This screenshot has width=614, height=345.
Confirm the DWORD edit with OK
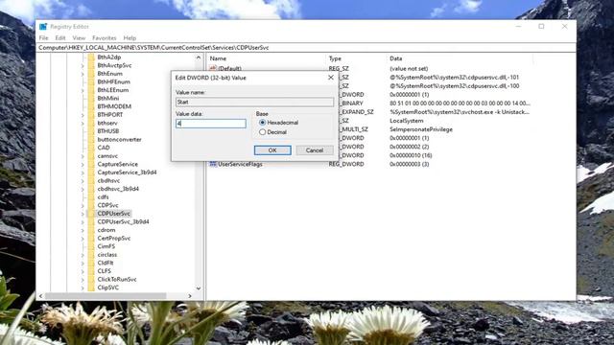point(272,150)
